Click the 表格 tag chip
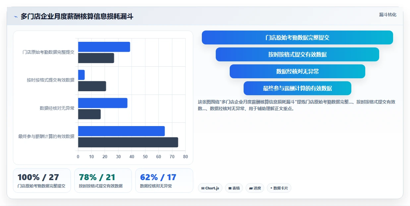The image size is (410, 206). [x=234, y=188]
